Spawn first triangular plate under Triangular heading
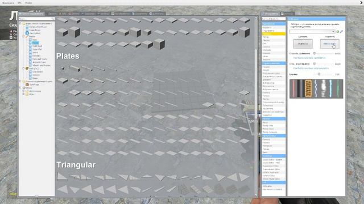The width and height of the screenshot is (364, 204). (62, 177)
